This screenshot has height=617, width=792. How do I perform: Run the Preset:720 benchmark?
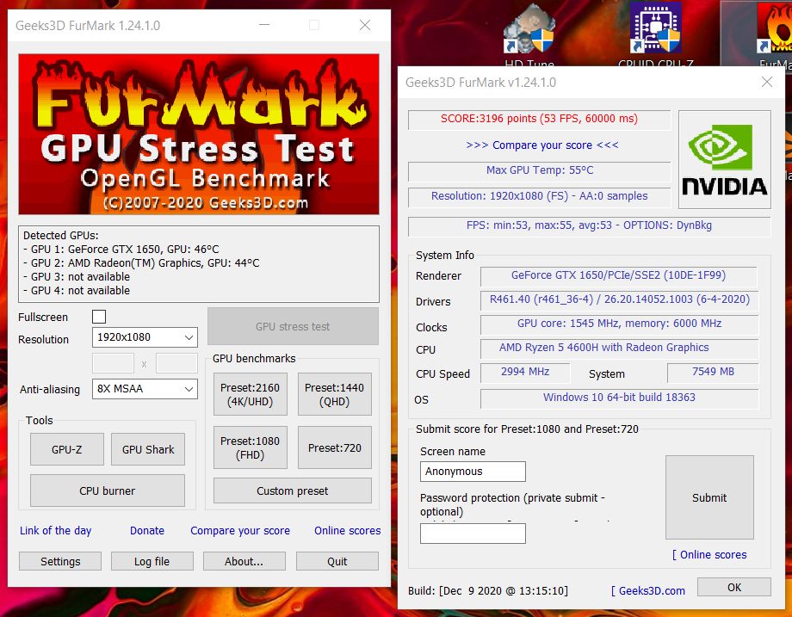[334, 447]
